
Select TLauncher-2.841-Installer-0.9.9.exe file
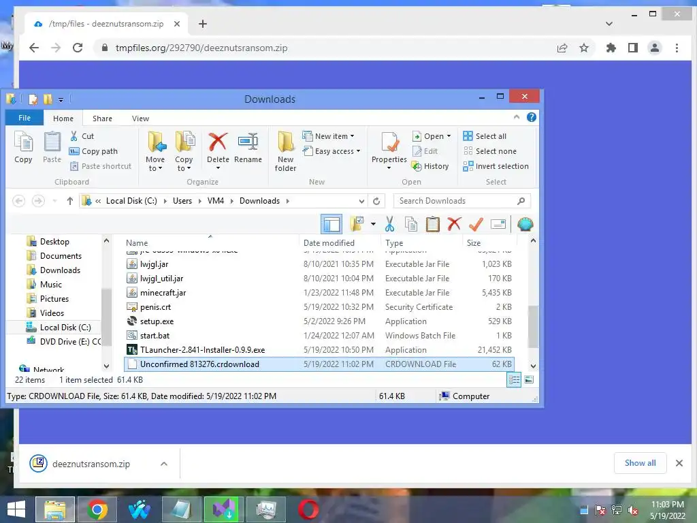pyautogui.click(x=319, y=350)
